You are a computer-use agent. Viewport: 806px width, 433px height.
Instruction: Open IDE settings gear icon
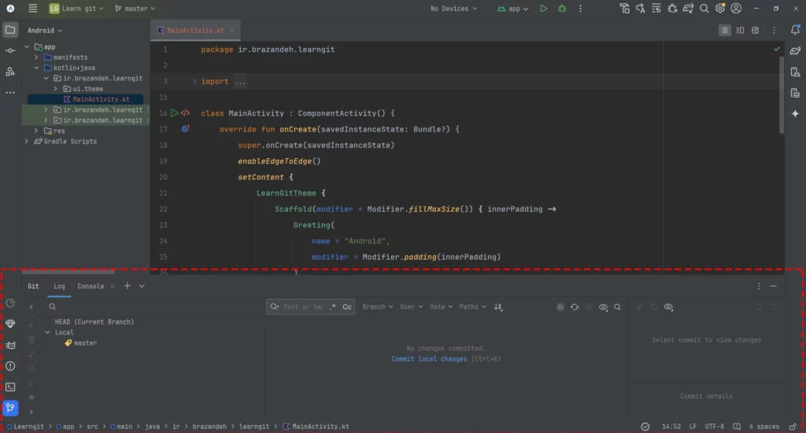coord(720,8)
